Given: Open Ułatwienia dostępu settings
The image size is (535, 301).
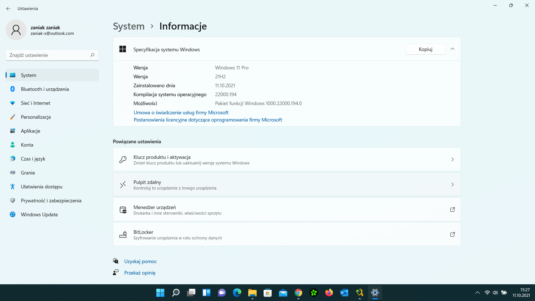Looking at the screenshot, I should [x=52, y=186].
